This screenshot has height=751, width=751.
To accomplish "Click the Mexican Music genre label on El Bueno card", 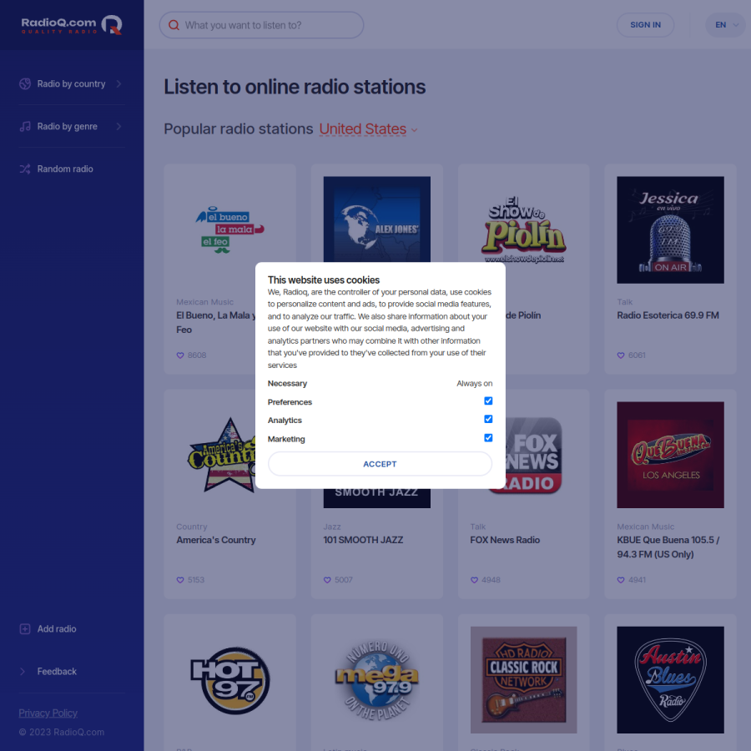I will [204, 302].
